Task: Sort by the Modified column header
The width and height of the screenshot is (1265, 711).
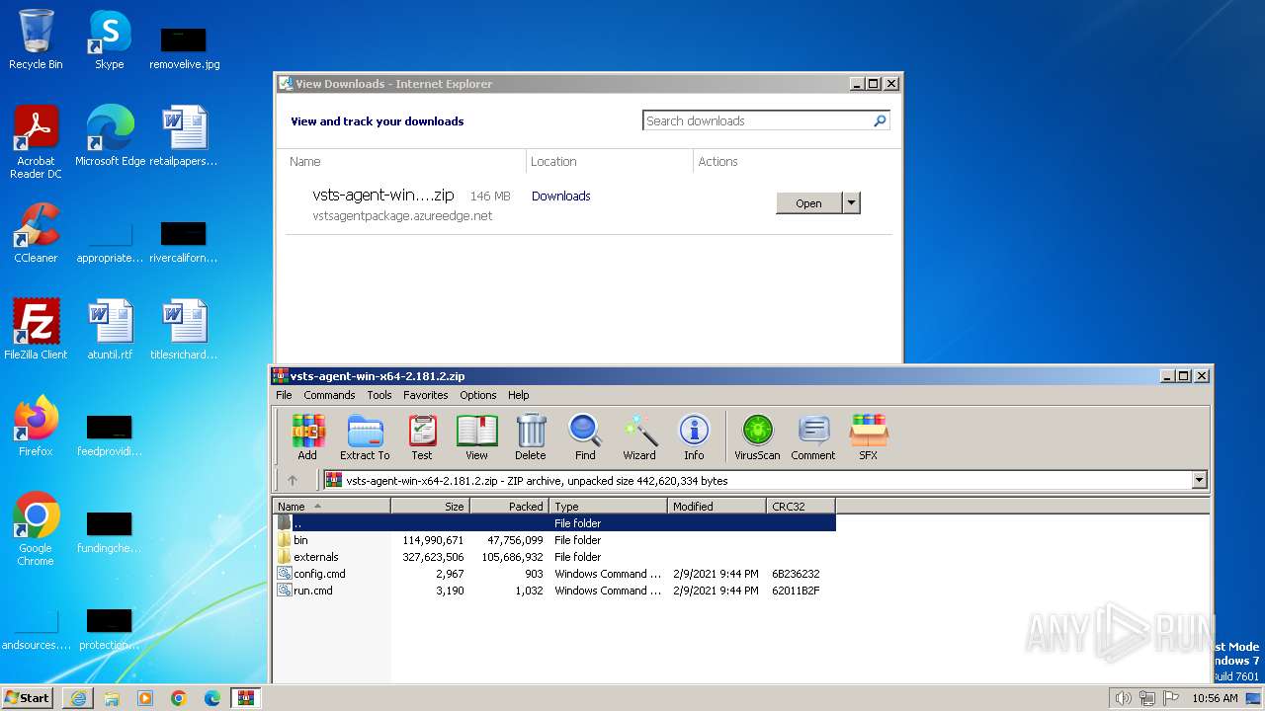Action: click(x=717, y=506)
